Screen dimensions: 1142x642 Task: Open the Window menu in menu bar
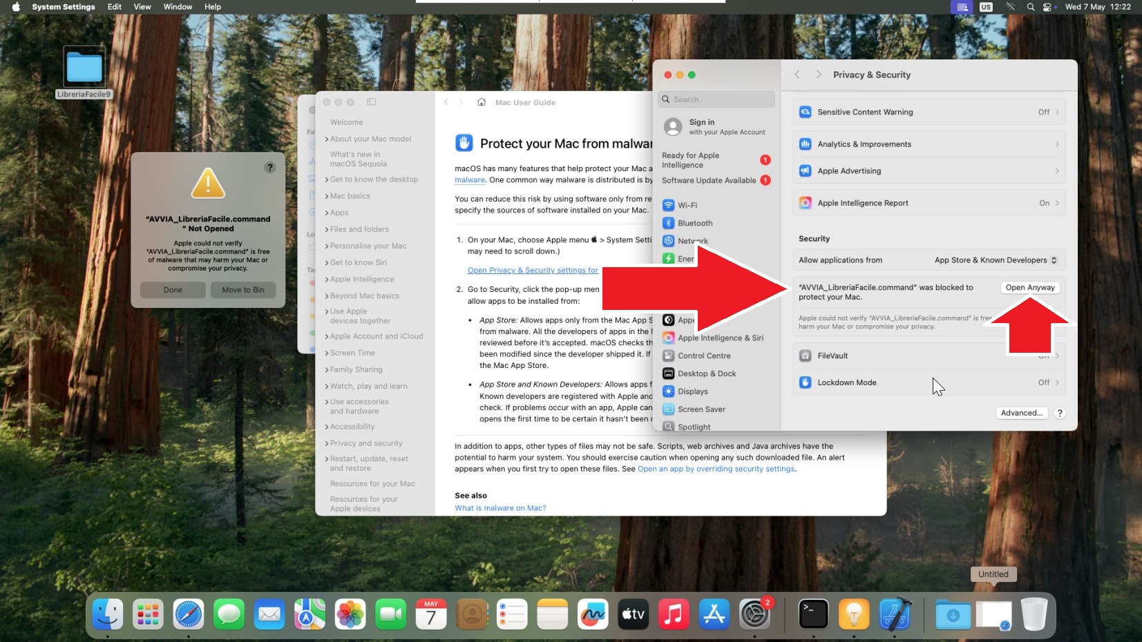178,7
